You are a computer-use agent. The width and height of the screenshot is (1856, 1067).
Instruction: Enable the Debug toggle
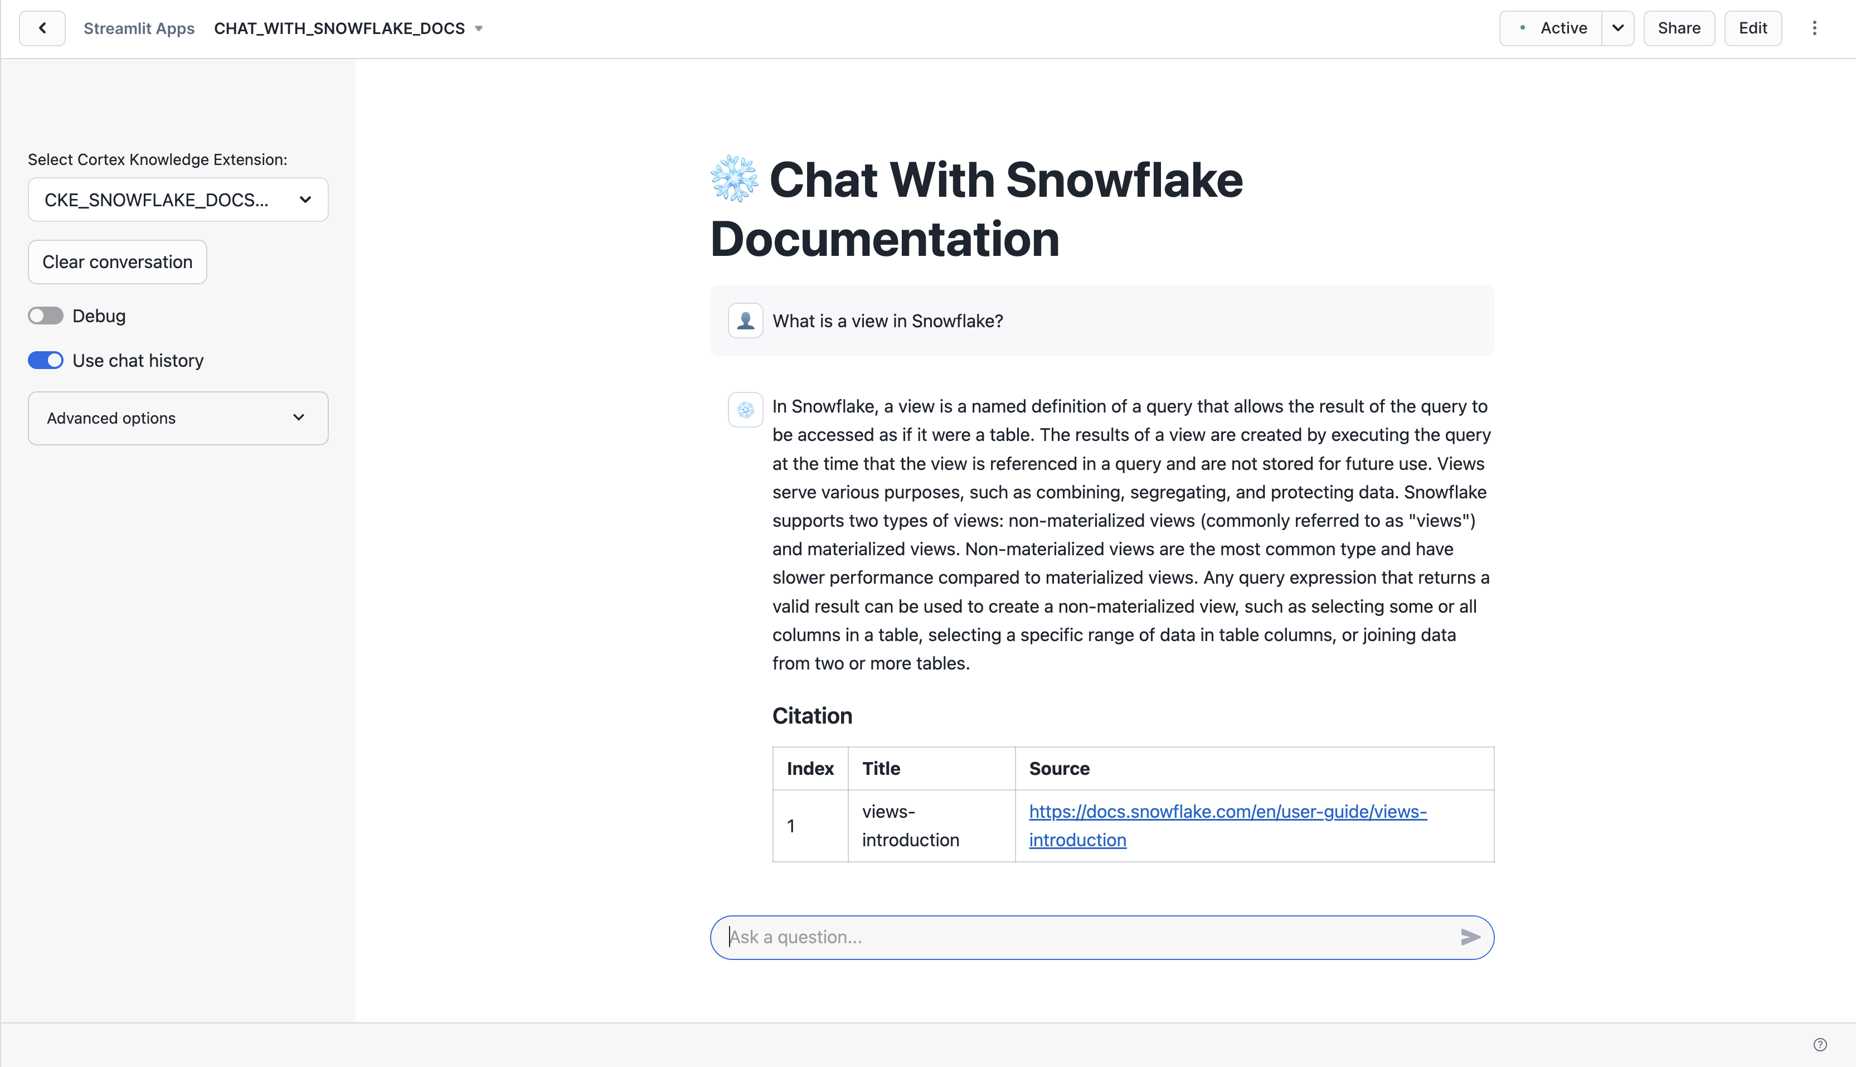point(46,316)
